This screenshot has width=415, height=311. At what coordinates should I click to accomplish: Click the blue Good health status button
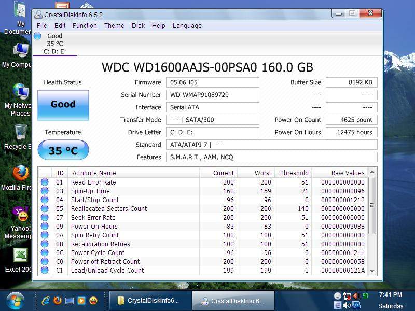63,105
